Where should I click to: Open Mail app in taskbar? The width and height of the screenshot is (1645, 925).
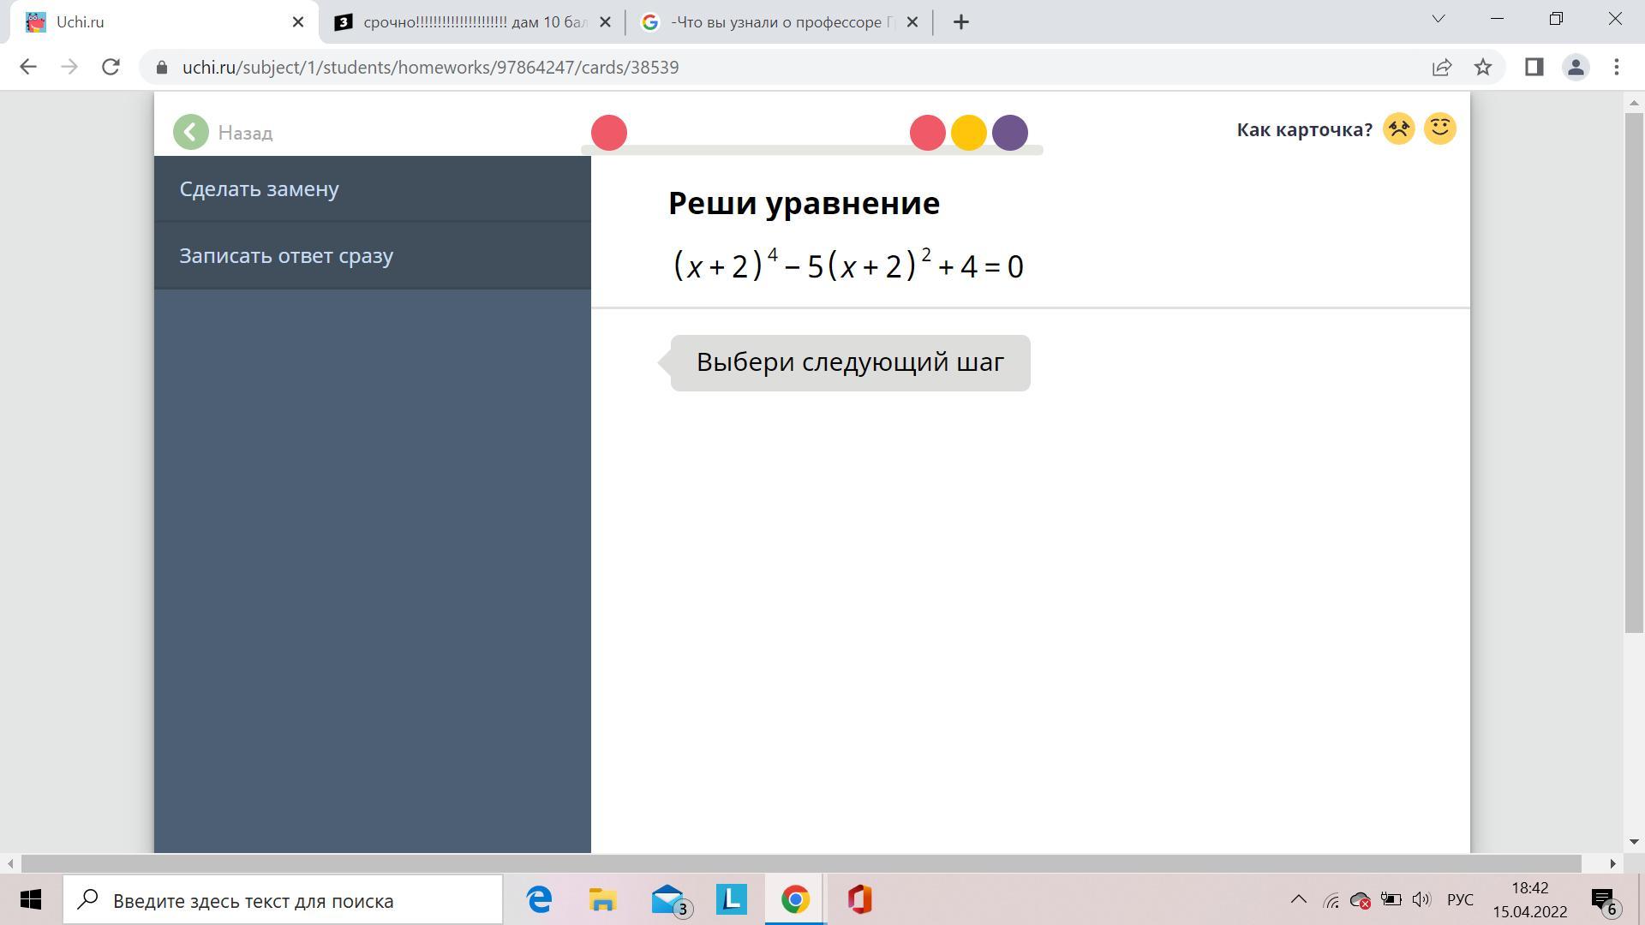[x=668, y=899]
